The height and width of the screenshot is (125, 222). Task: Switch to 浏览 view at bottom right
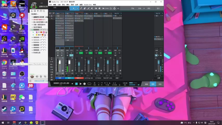pyautogui.click(x=160, y=84)
